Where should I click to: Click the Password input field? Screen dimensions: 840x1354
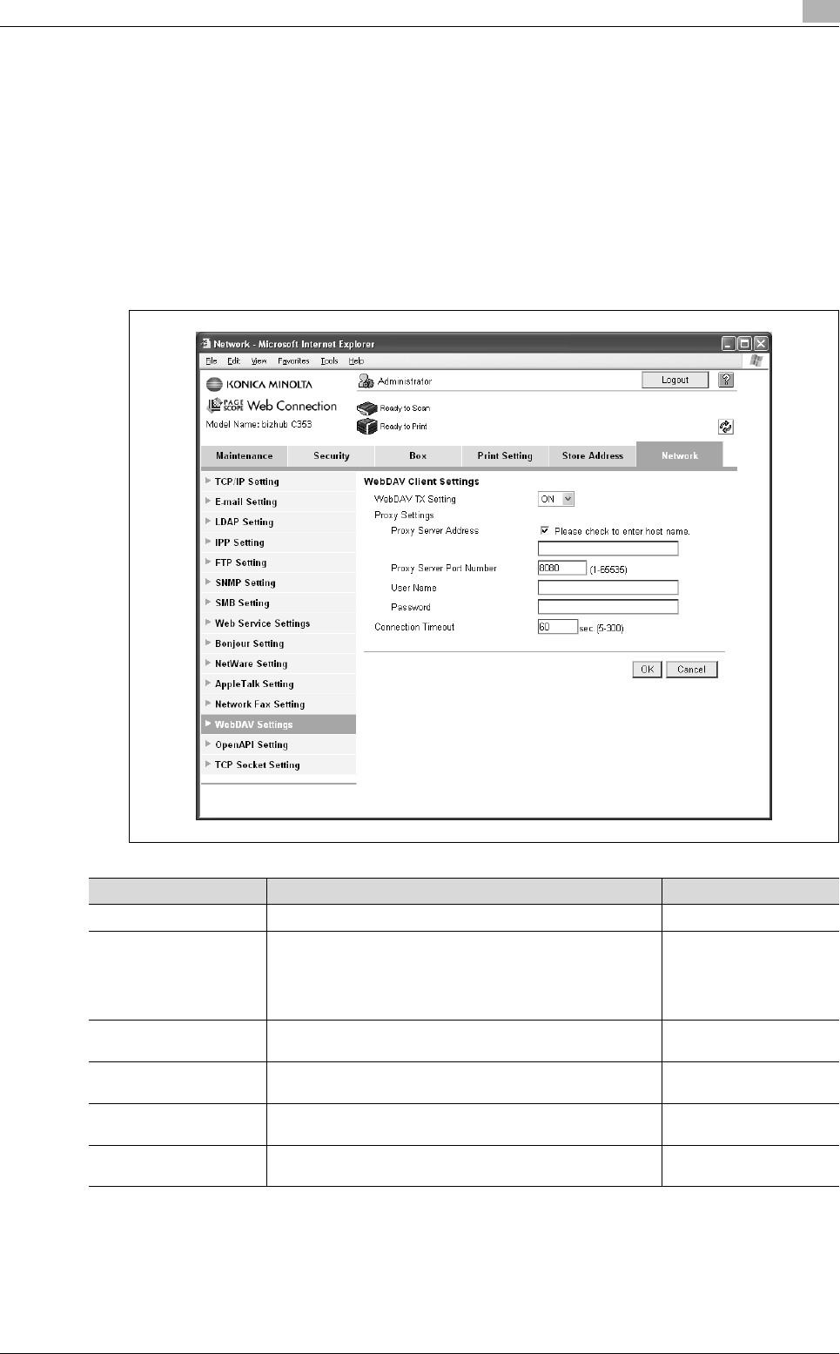(x=608, y=607)
